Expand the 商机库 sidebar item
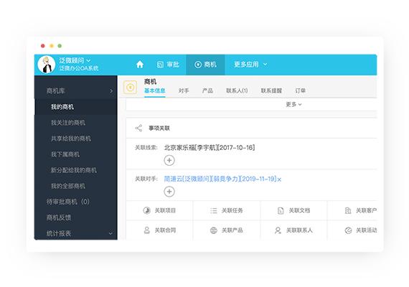The image size is (409, 287). point(76,91)
